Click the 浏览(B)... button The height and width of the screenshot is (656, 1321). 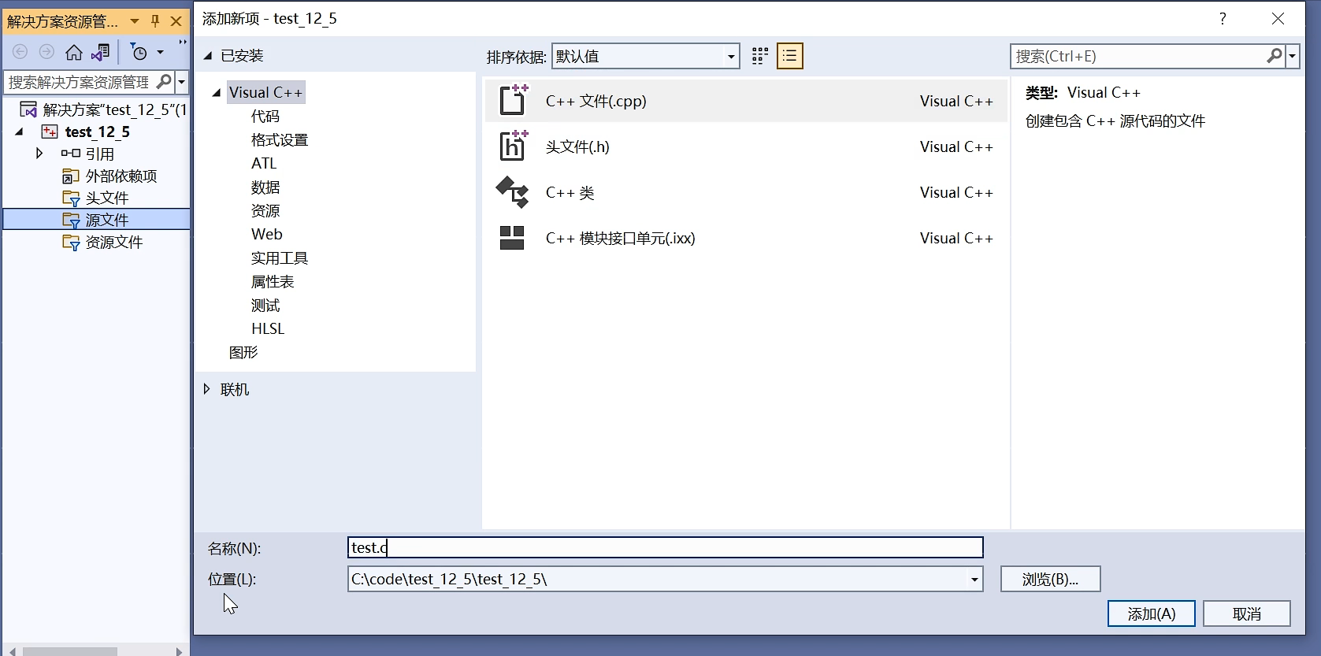click(1050, 579)
